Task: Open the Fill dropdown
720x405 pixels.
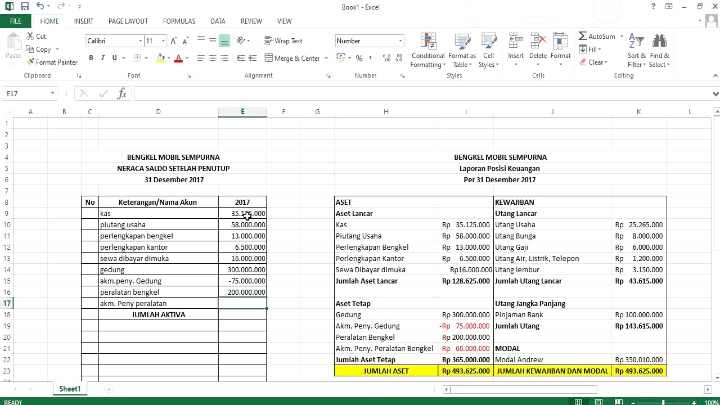Action: (x=591, y=49)
